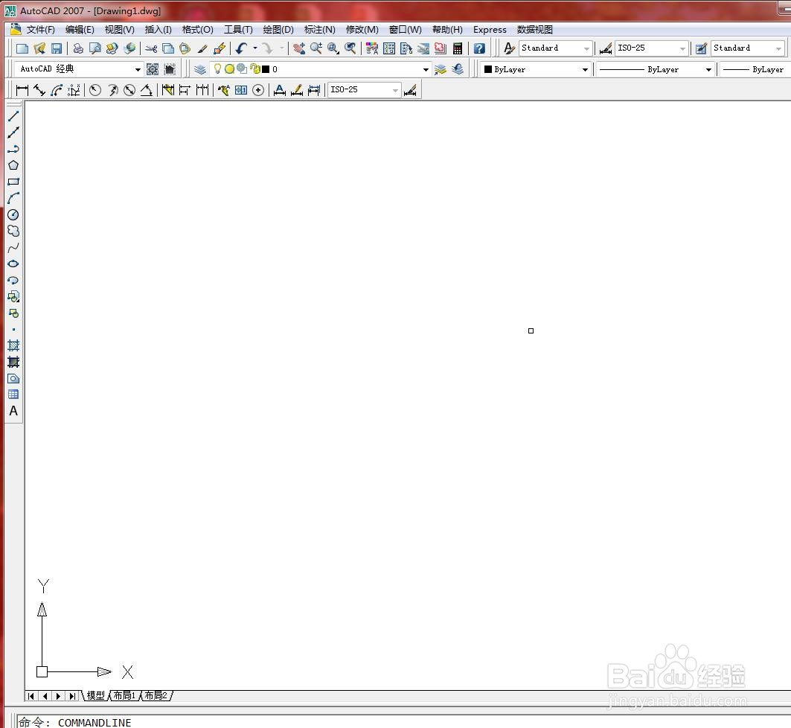The width and height of the screenshot is (791, 728).
Task: Click the Workspace settings gear icon
Action: [x=153, y=69]
